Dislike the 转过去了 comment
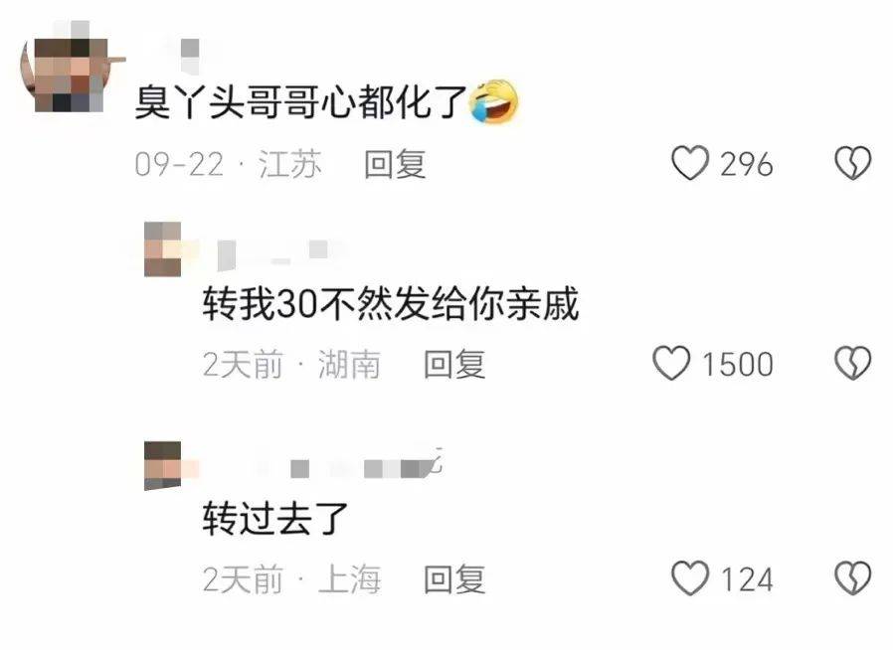Image resolution: width=893 pixels, height=650 pixels. pyautogui.click(x=852, y=578)
